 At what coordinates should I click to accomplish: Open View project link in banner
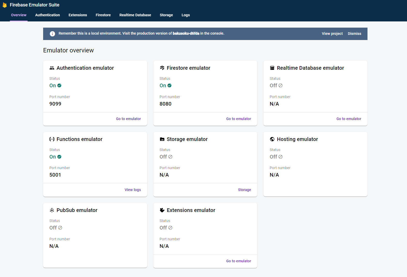[x=332, y=34]
